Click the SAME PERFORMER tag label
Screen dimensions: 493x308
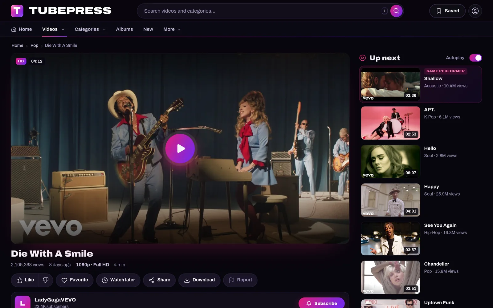(446, 71)
